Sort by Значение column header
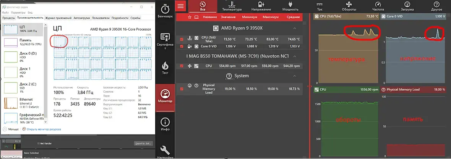The height and width of the screenshot is (159, 451). point(228,17)
